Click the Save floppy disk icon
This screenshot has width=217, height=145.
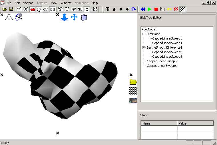(x=11, y=9)
